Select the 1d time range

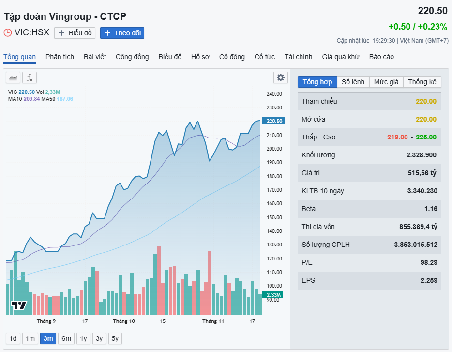13,338
